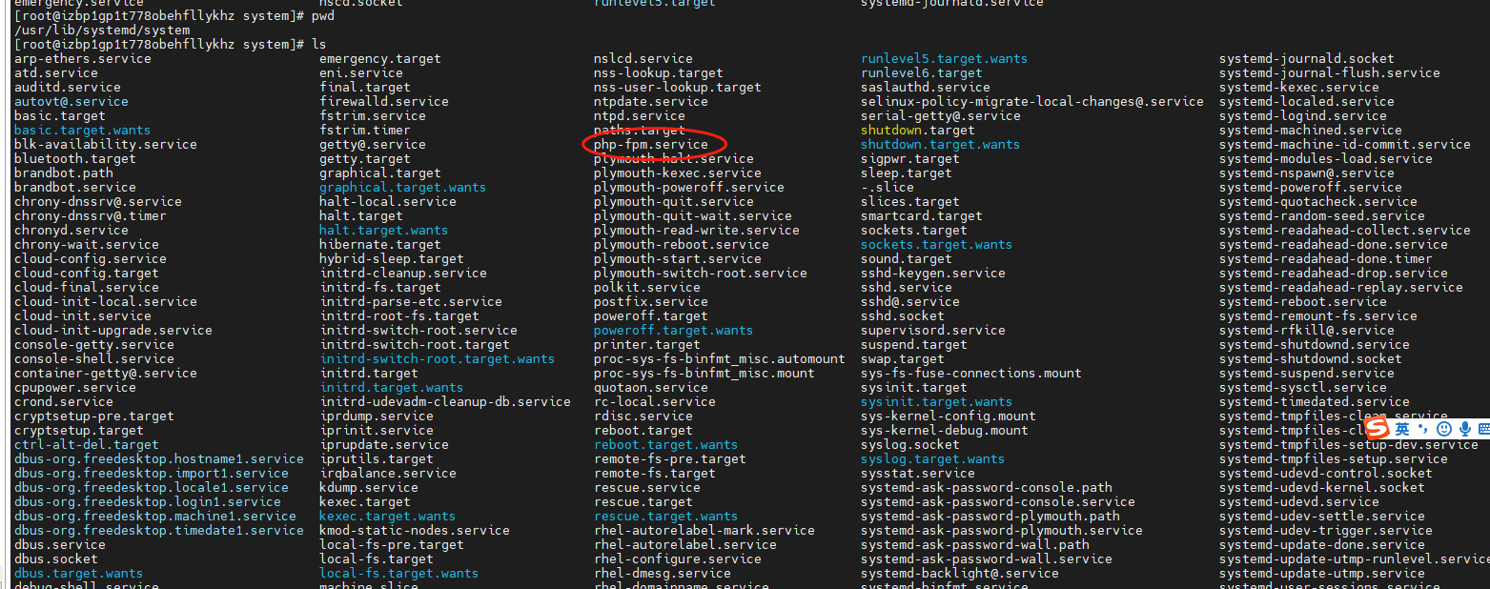Click the basic.target.wants directory
This screenshot has height=589, width=1490.
coord(82,131)
